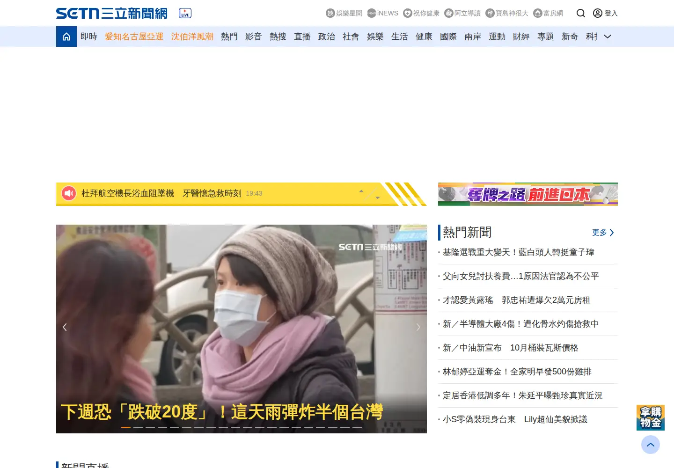Open the 拿購物金 shopping badge
Image resolution: width=674 pixels, height=468 pixels.
[x=651, y=417]
